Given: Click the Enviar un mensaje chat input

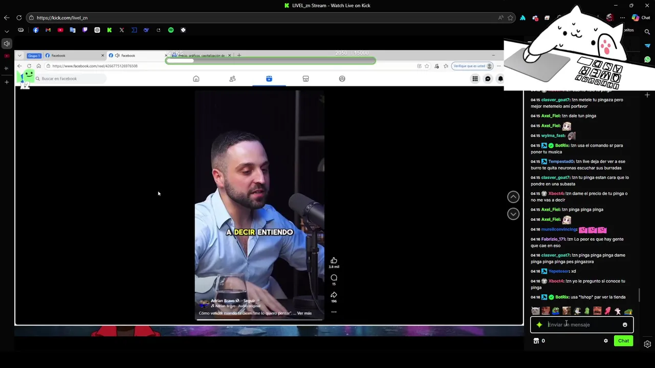Looking at the screenshot, I should [582, 325].
